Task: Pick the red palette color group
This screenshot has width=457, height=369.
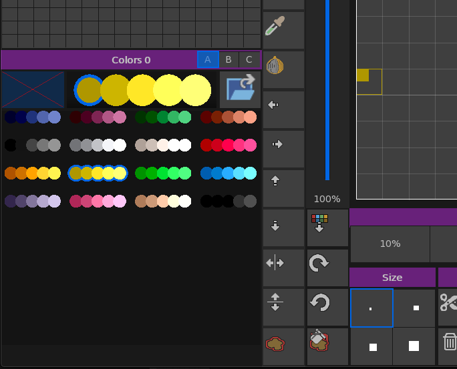Action: click(228, 145)
